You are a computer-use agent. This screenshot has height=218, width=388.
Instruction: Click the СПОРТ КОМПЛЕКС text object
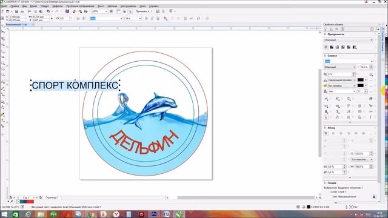pos(75,85)
